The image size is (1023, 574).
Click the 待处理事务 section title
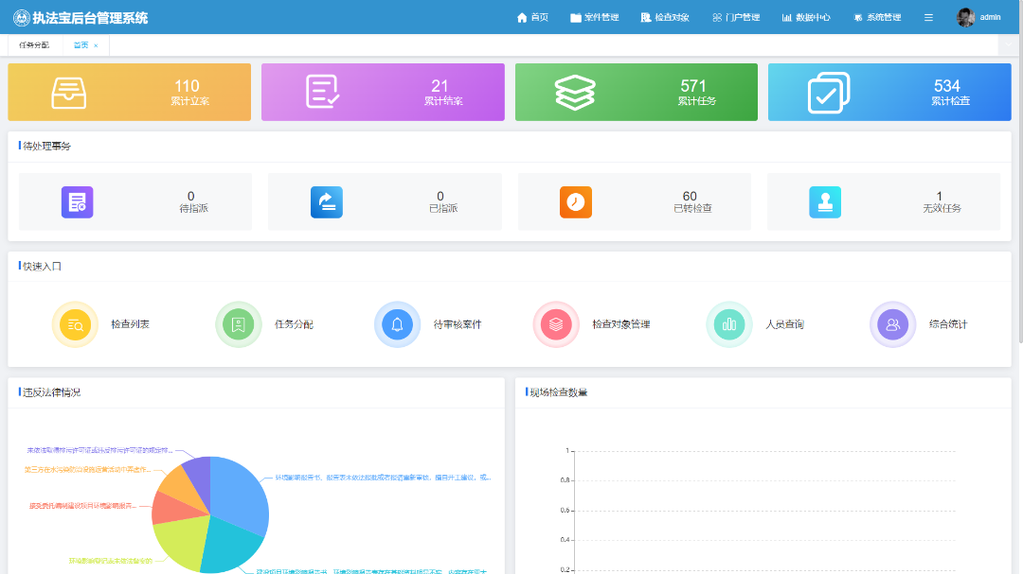click(x=46, y=146)
